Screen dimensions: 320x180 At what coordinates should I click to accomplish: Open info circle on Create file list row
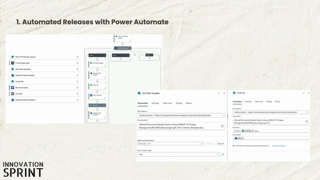pos(78,81)
